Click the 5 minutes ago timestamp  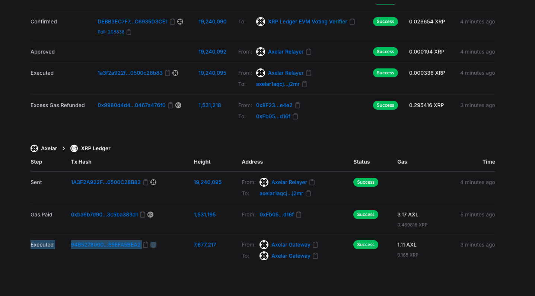(478, 215)
